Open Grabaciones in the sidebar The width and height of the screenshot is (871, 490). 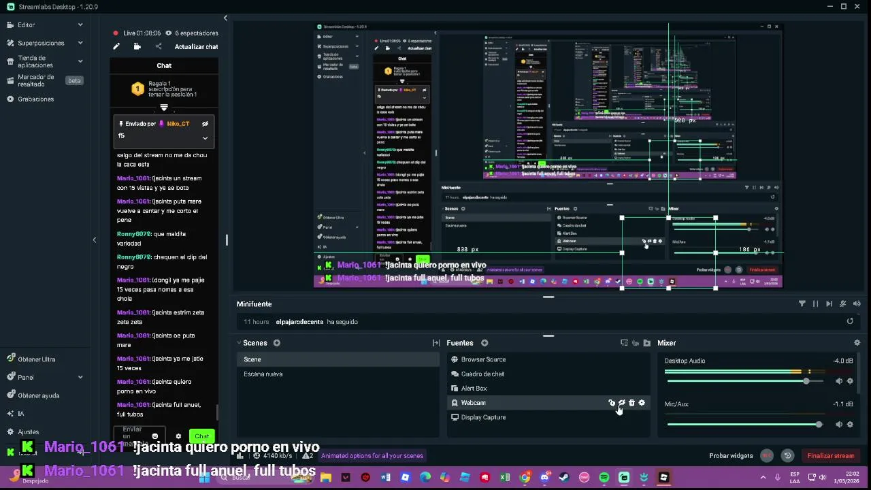pyautogui.click(x=36, y=99)
